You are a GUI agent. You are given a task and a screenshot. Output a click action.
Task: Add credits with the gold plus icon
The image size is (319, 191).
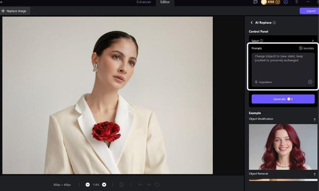[278, 2]
